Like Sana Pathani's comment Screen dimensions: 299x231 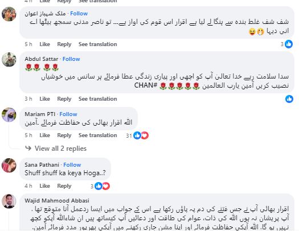pos(44,186)
